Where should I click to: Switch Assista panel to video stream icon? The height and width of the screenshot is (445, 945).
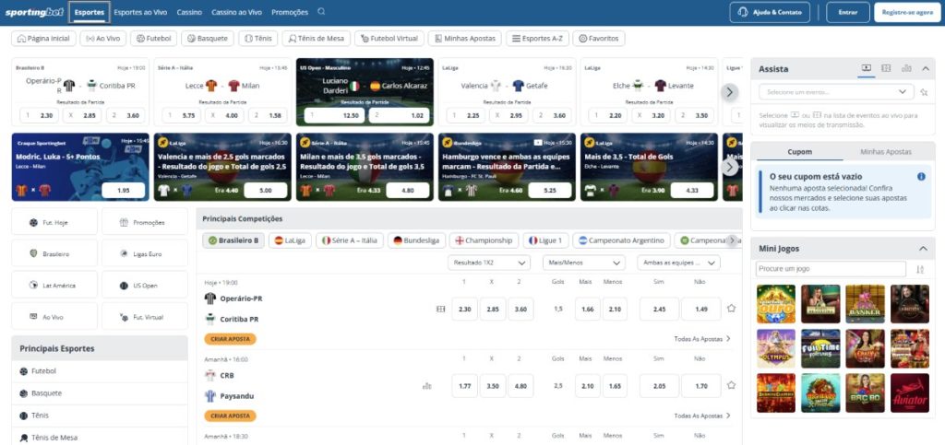pos(866,68)
